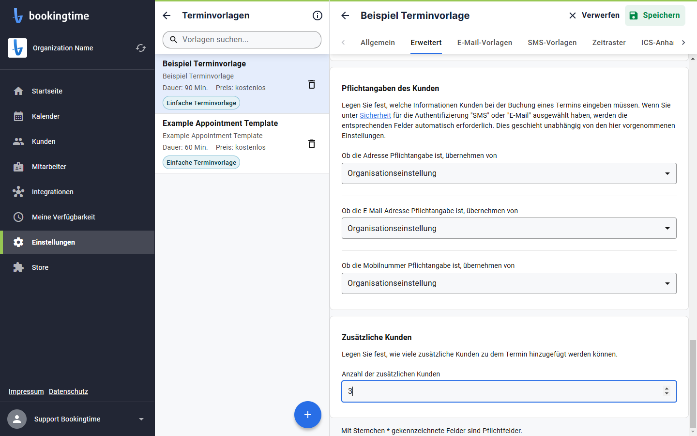Click the Speichern button
Image resolution: width=697 pixels, height=436 pixels.
[x=655, y=16]
